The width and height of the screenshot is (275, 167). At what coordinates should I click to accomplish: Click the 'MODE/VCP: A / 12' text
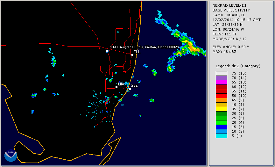(x=229, y=39)
